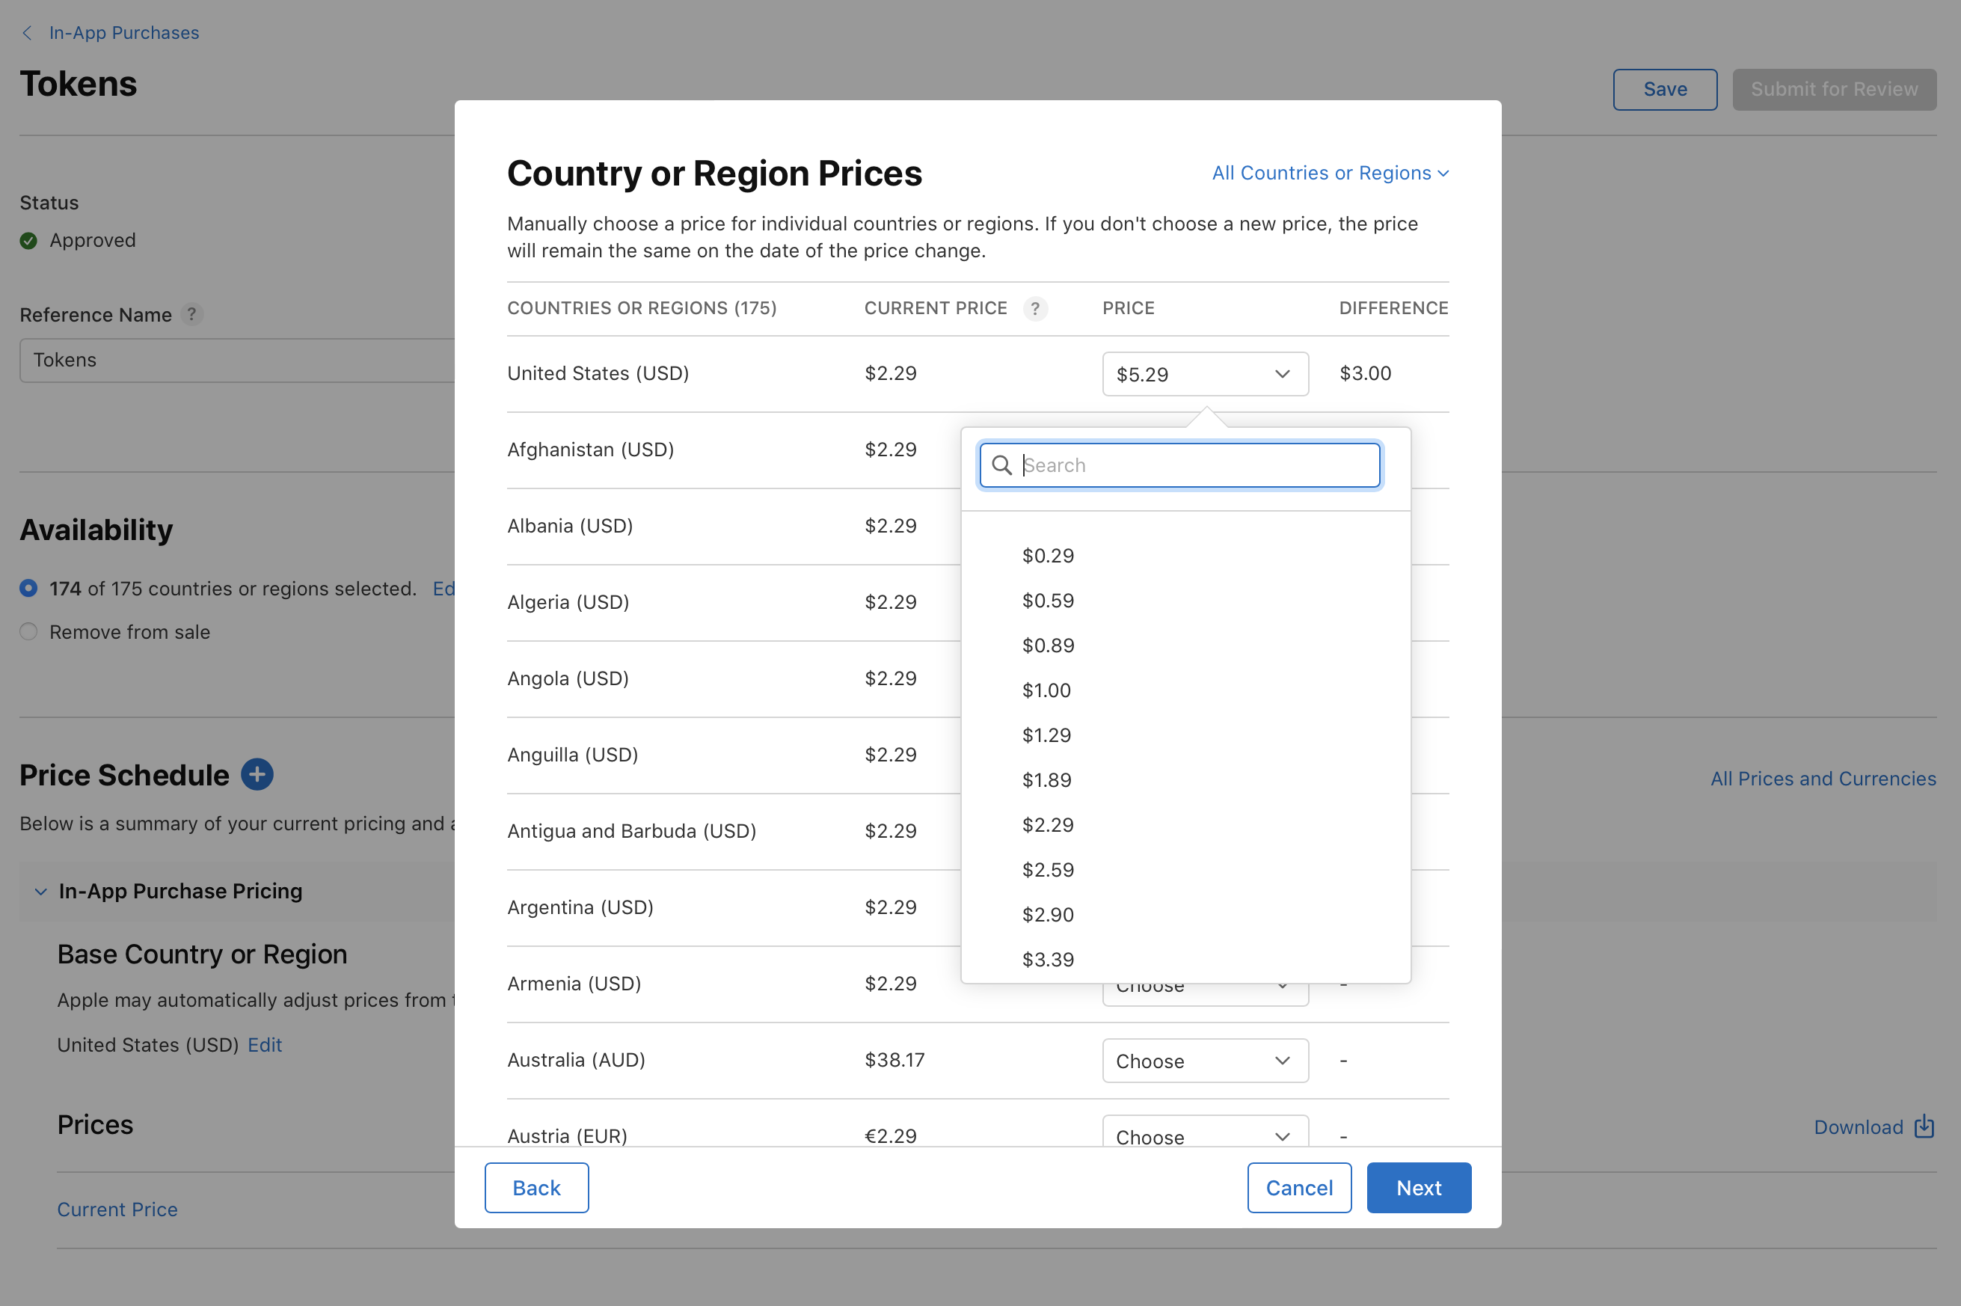Click the Save button

pyautogui.click(x=1665, y=89)
